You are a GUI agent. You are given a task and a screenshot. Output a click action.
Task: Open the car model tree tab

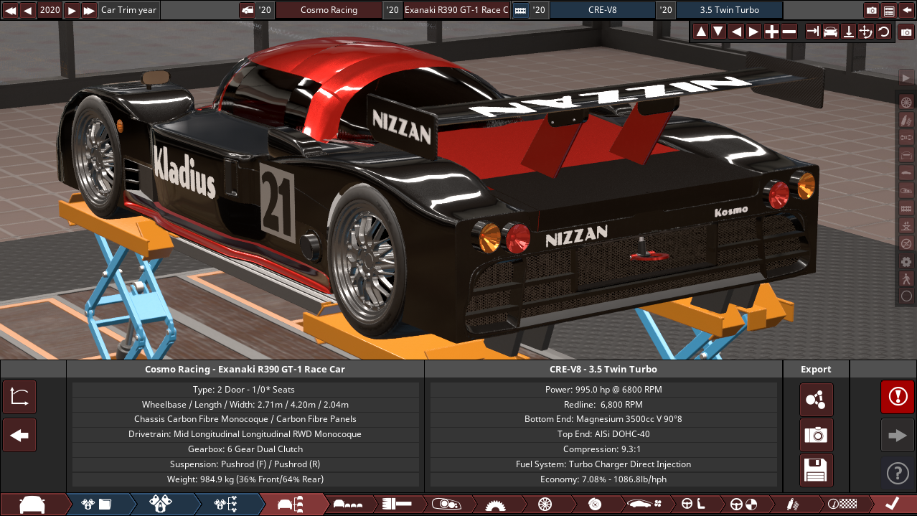tap(291, 505)
